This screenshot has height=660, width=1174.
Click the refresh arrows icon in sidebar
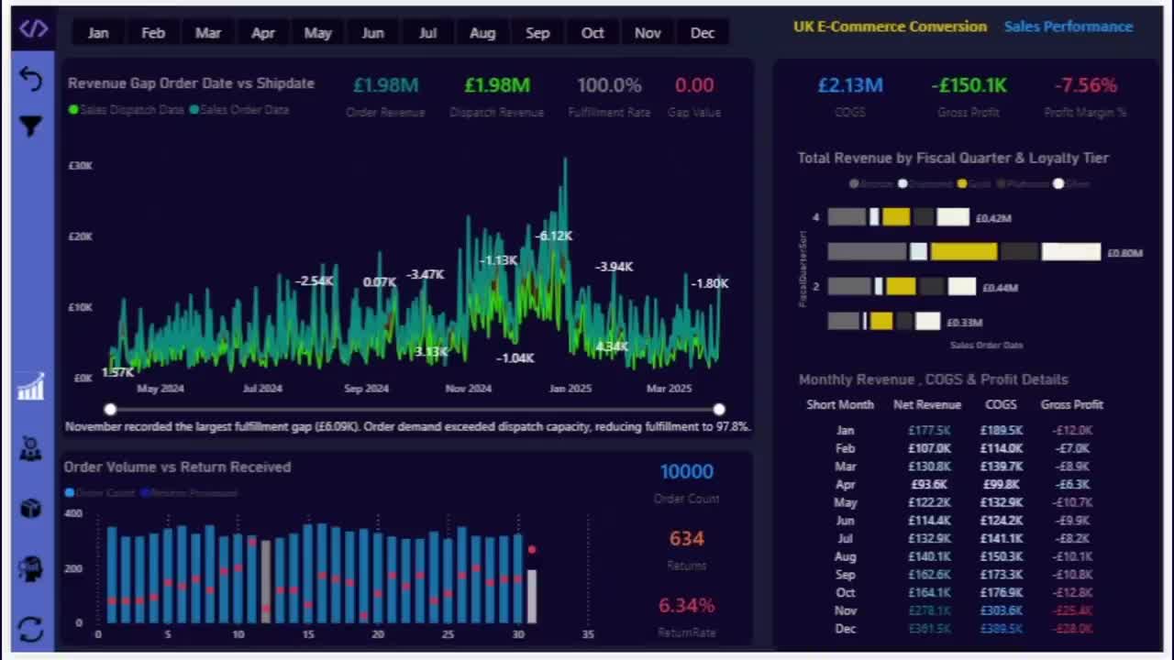tap(30, 629)
